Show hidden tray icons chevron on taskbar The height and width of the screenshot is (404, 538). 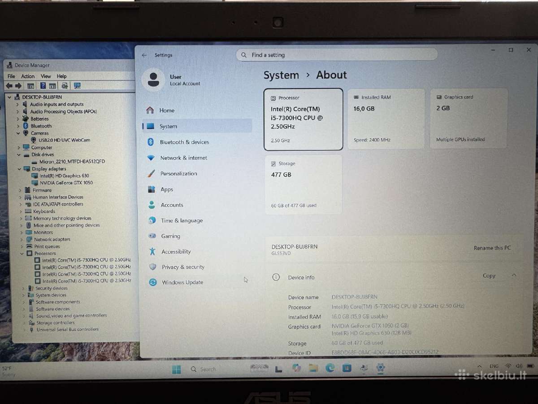(x=479, y=366)
